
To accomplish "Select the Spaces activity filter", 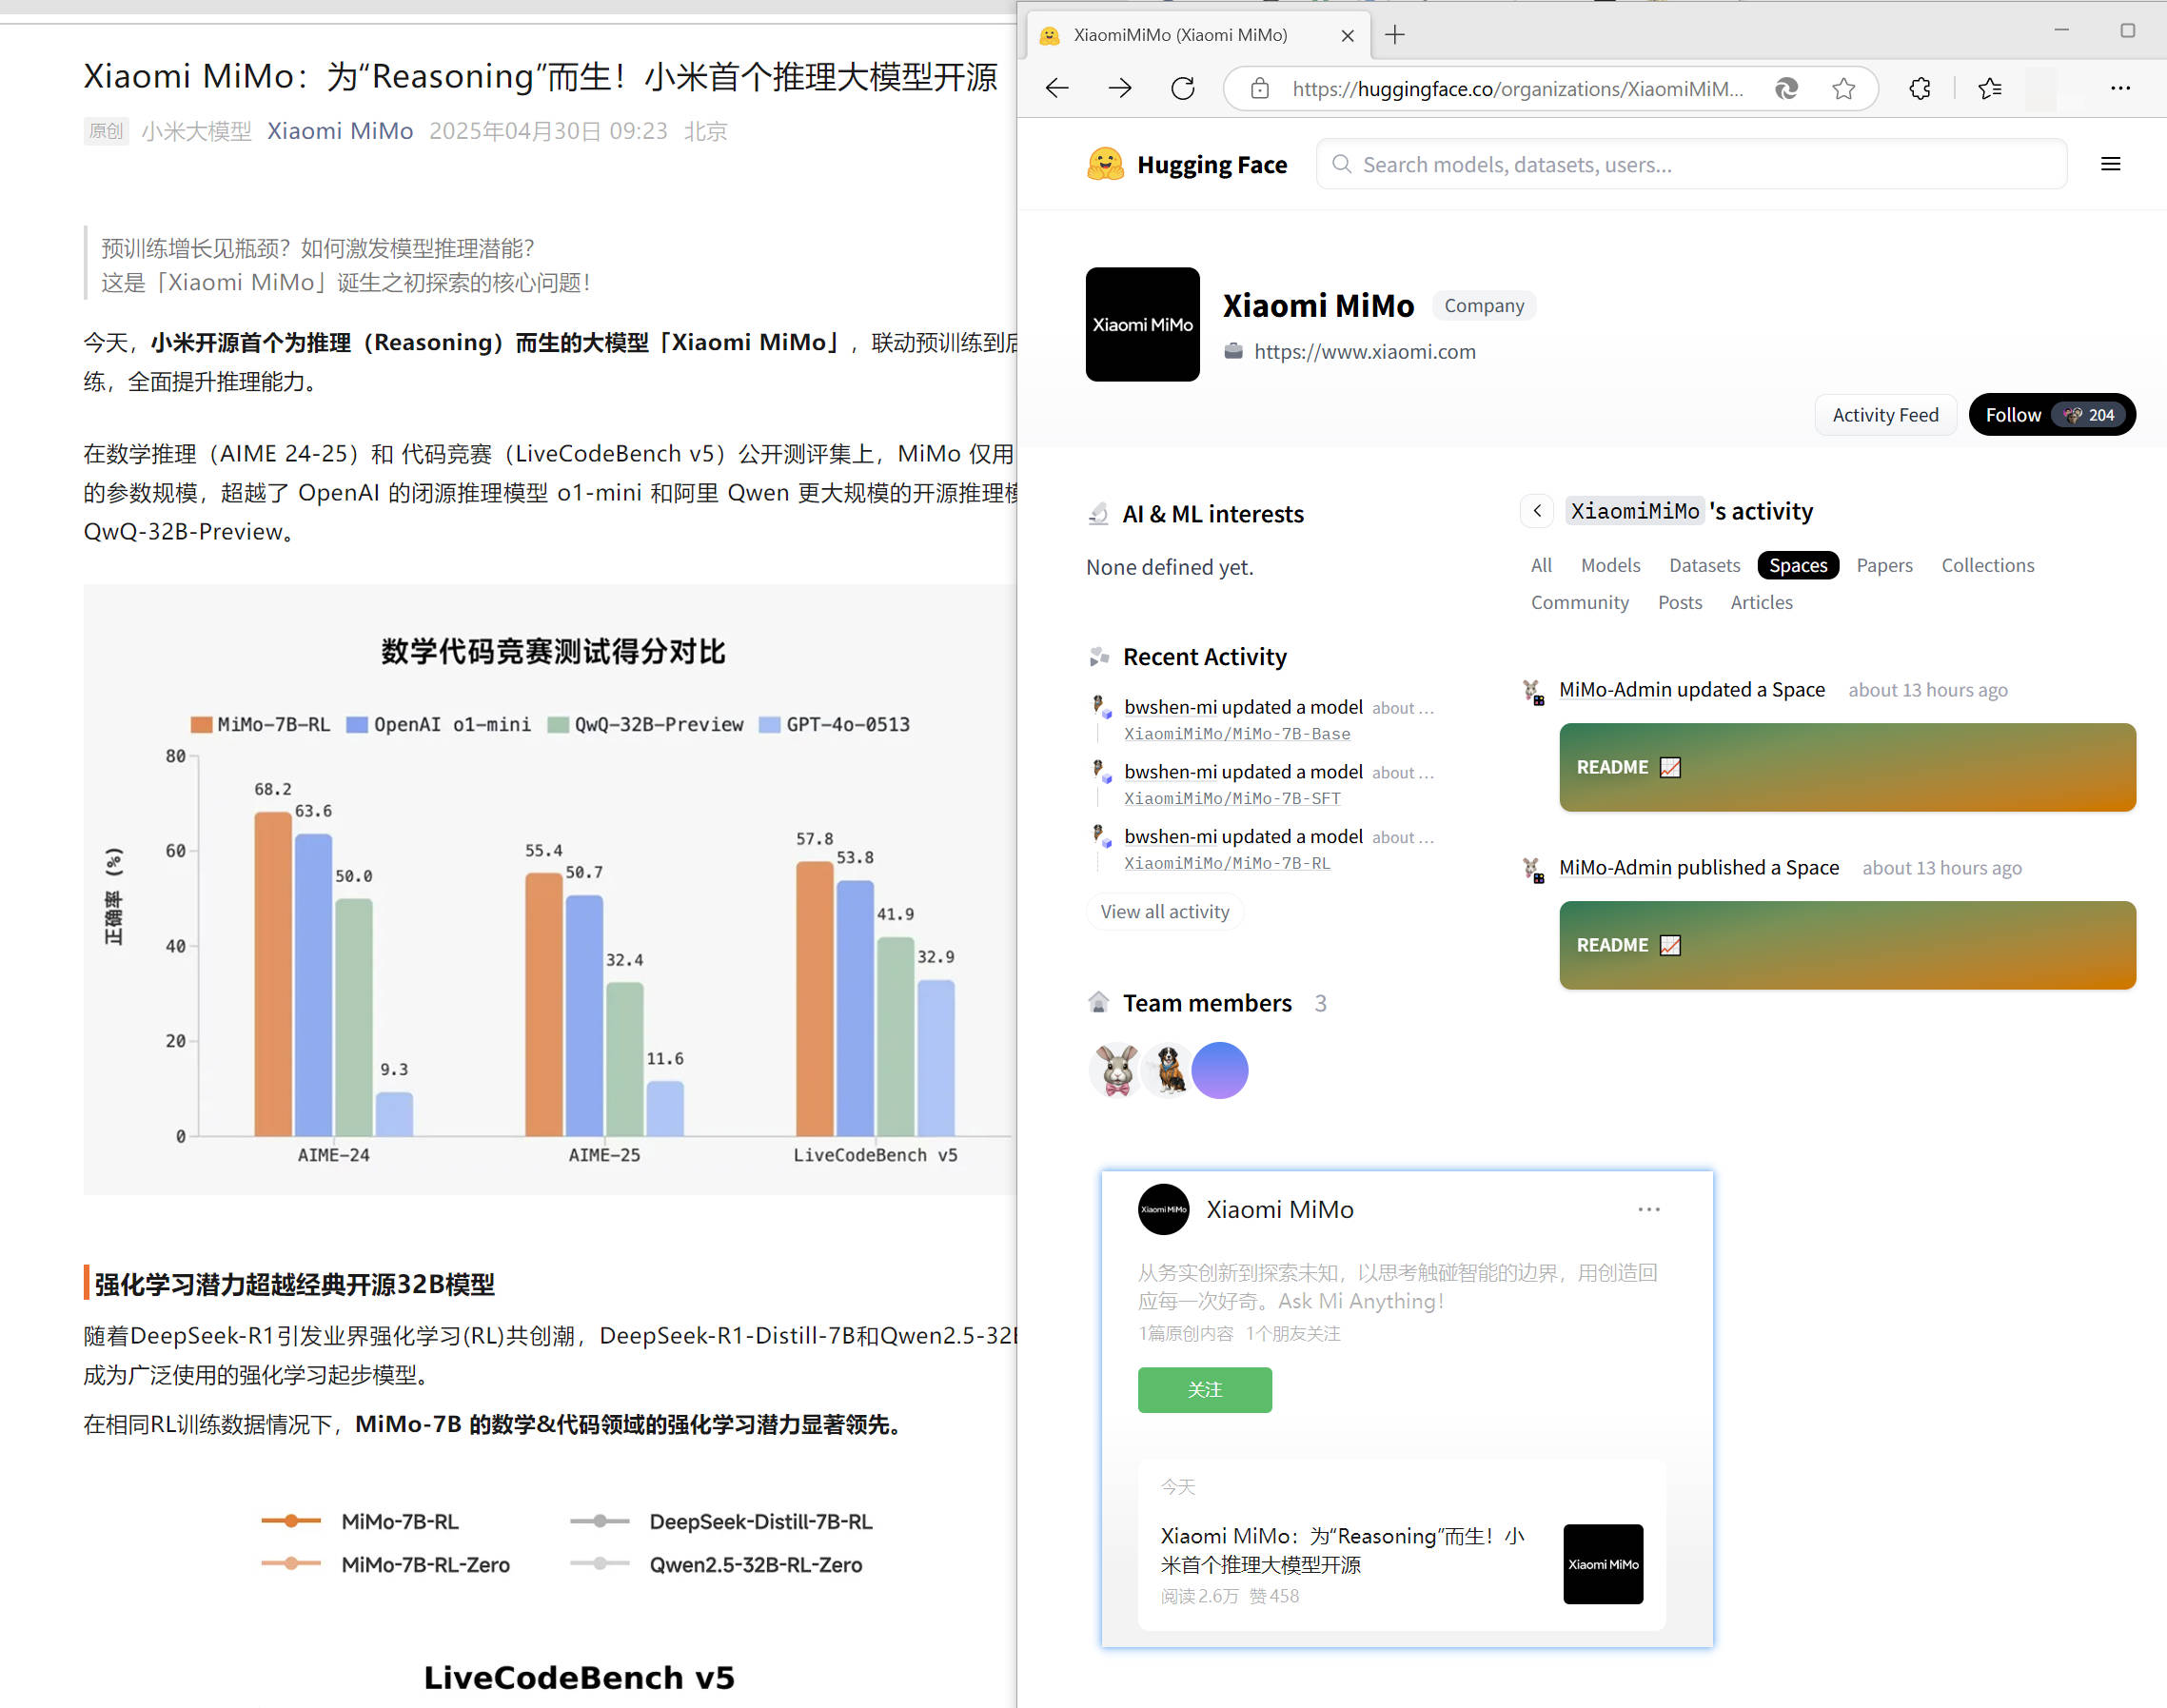I will point(1797,565).
